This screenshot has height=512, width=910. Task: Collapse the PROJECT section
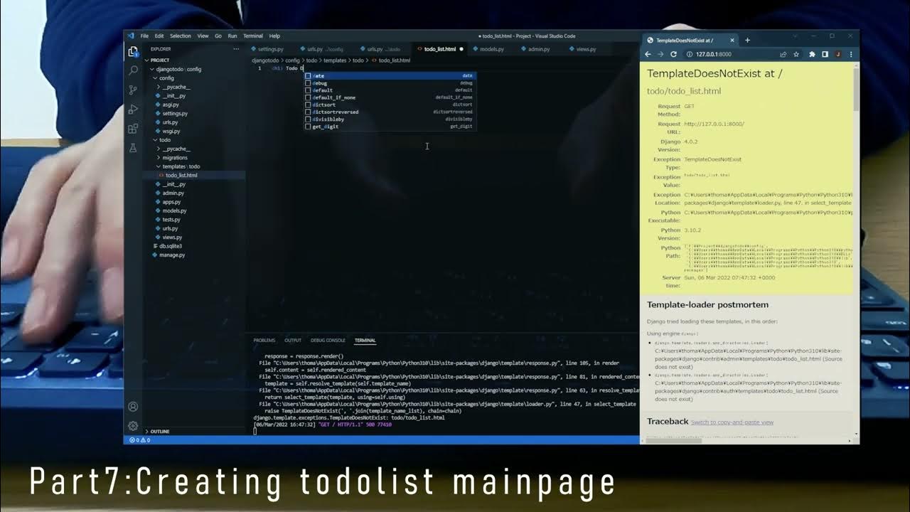pos(159,60)
